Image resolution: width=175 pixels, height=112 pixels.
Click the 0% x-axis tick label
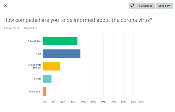click(45, 102)
